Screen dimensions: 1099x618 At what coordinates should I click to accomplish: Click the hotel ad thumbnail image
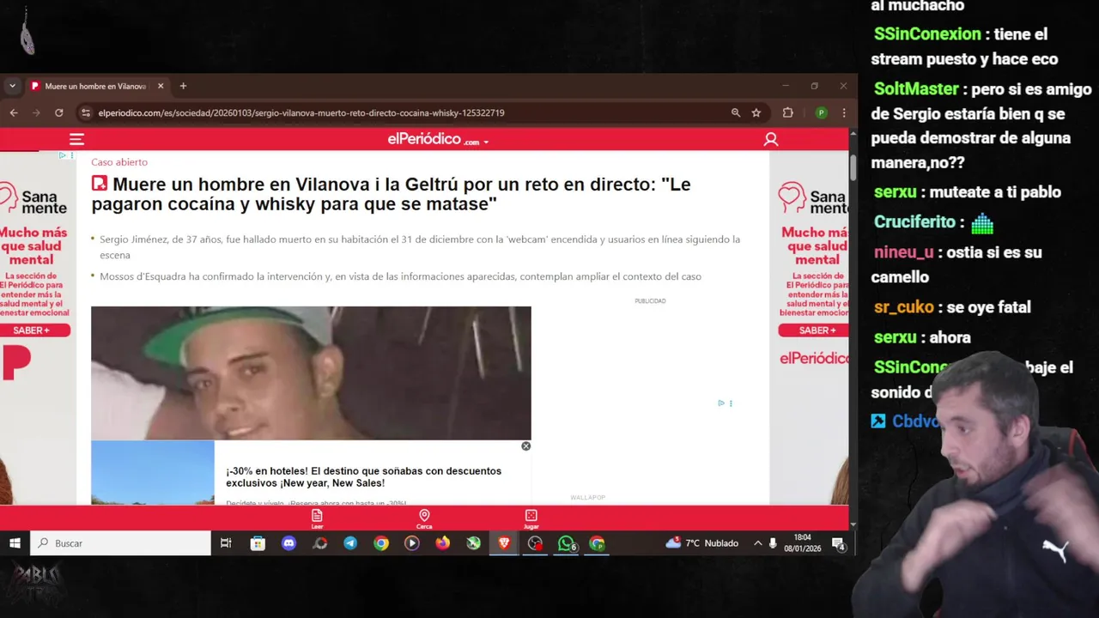(153, 472)
